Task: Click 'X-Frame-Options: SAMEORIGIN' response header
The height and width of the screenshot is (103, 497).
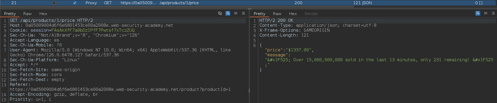Action: 295,30
